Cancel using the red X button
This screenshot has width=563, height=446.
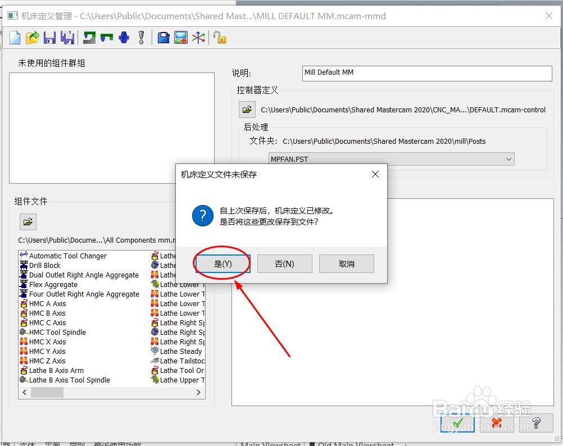(x=497, y=422)
